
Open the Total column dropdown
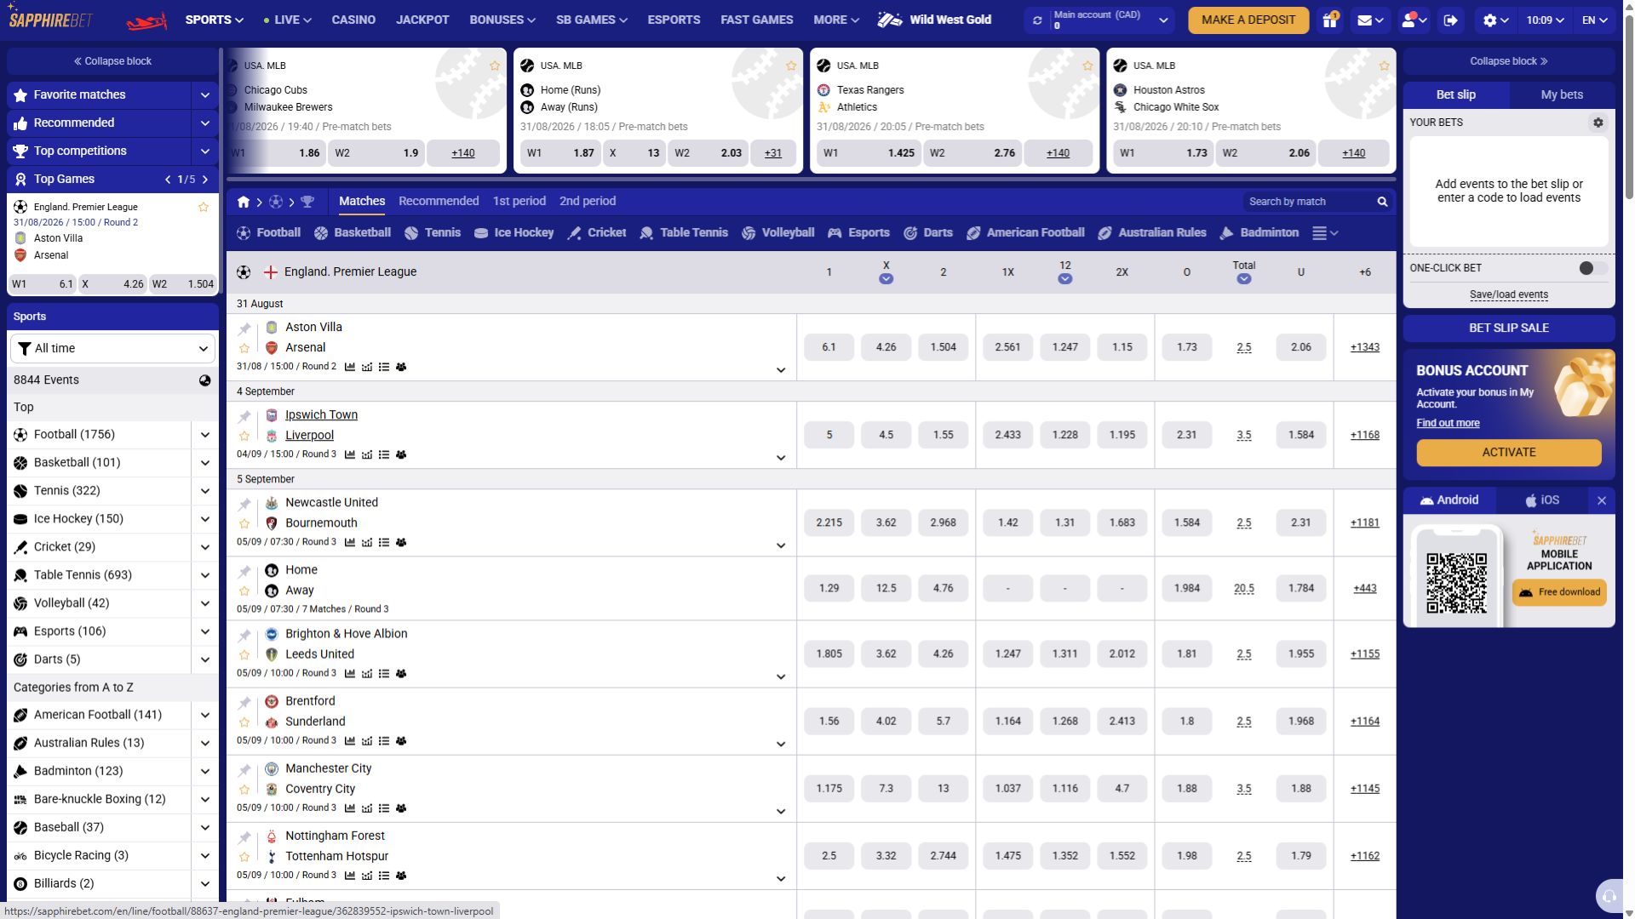click(1244, 279)
